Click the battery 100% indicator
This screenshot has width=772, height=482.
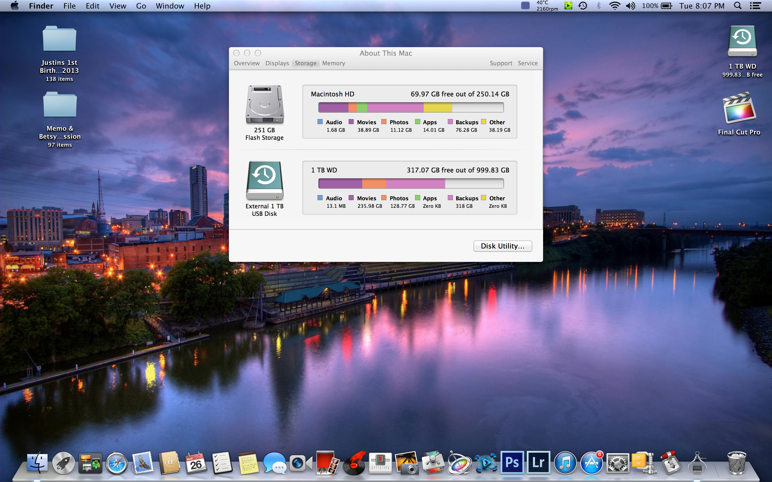[657, 6]
